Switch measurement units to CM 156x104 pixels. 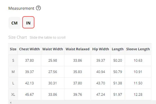(x=14, y=23)
